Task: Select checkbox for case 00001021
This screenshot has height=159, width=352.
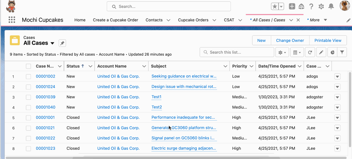Action: pos(28,128)
